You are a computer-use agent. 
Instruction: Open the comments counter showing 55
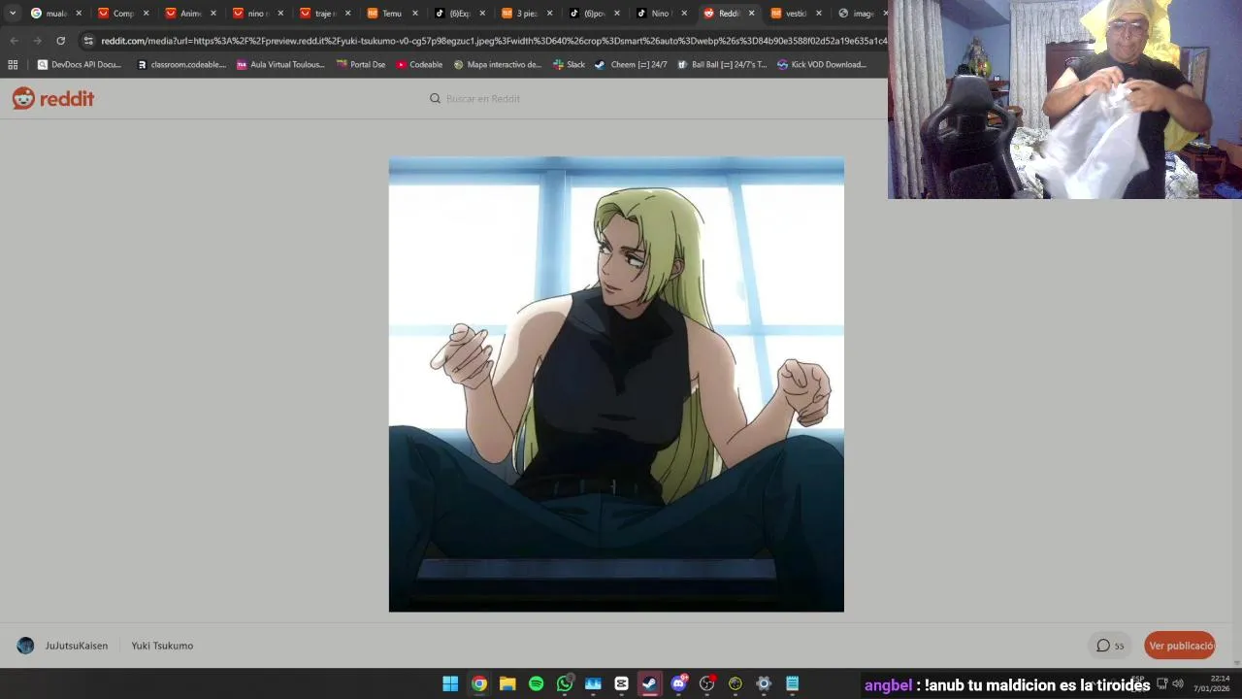coord(1110,646)
